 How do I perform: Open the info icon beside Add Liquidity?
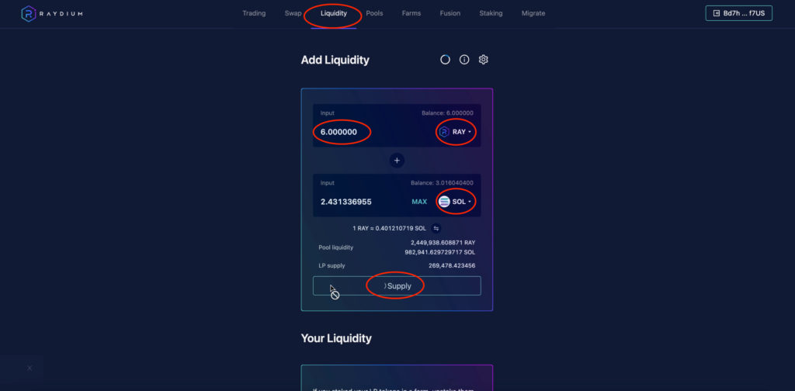tap(464, 60)
